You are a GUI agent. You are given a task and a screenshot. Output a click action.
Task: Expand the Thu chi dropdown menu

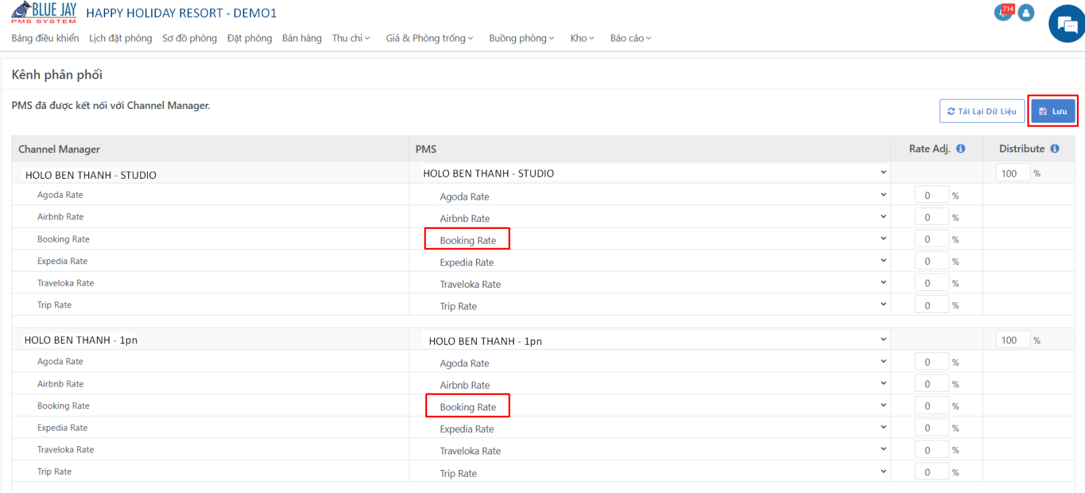pos(351,39)
